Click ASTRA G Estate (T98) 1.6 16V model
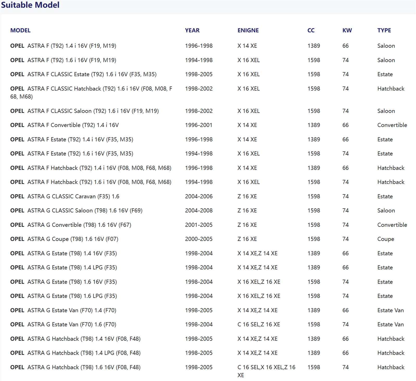Viewport: 416px width, 381px height. point(64,282)
